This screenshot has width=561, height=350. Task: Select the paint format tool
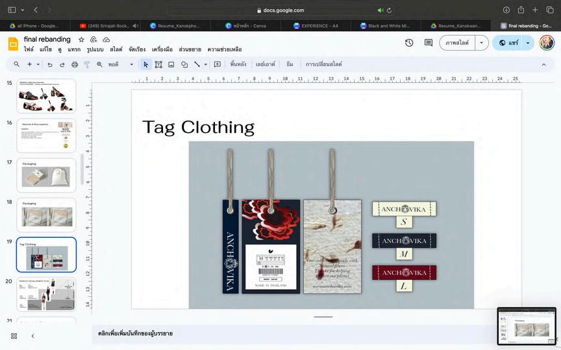(87, 64)
